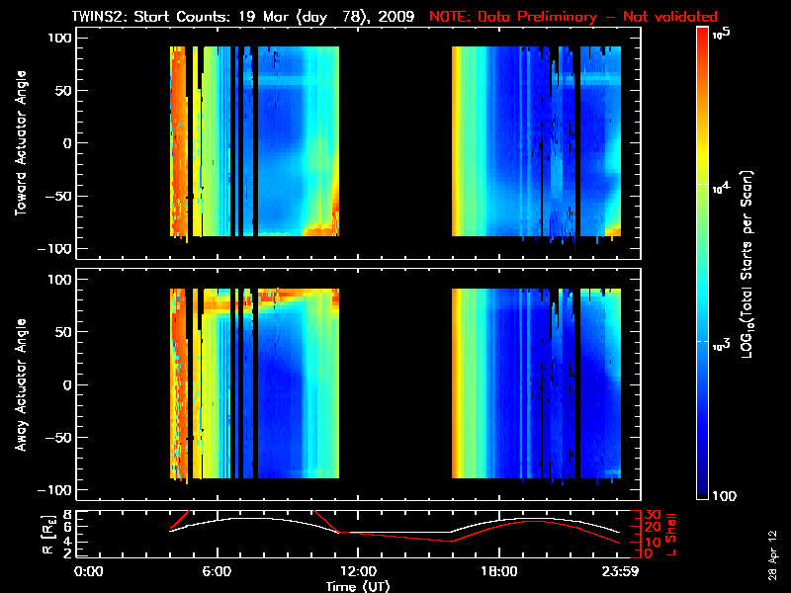Click the 18:00 time axis tick label
Screen dimensions: 791x593
497,571
